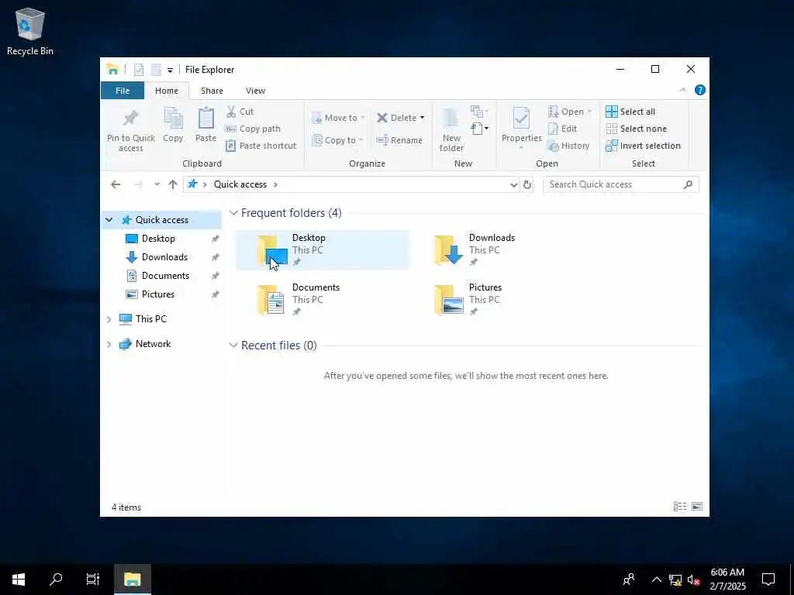The image size is (794, 595).
Task: Expand the This PC tree node
Action: (x=109, y=319)
